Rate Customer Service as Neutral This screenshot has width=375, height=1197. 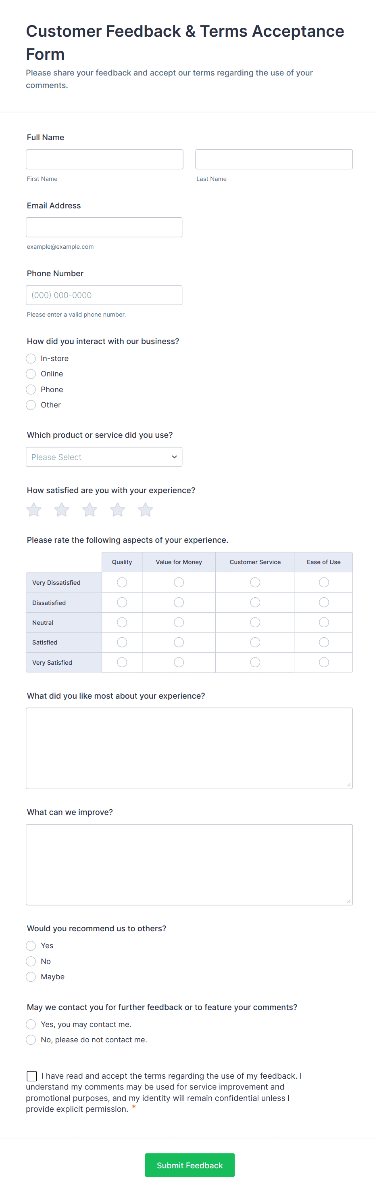pyautogui.click(x=255, y=622)
